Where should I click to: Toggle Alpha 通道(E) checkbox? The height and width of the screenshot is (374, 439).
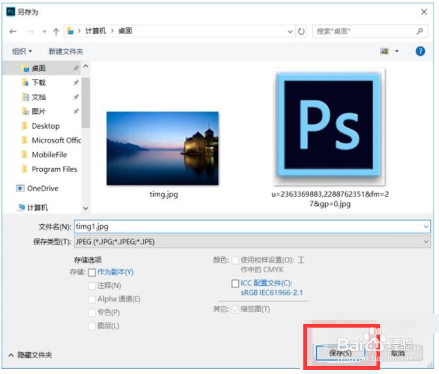tap(92, 299)
